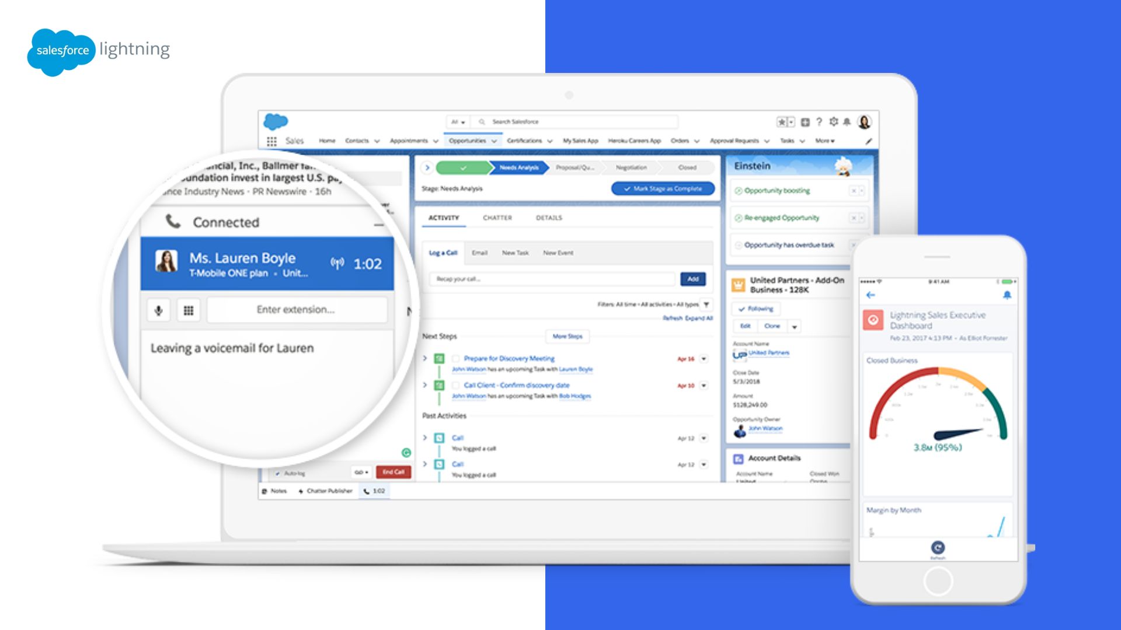This screenshot has width=1121, height=630.
Task: Toggle the Following button
Action: coord(756,309)
